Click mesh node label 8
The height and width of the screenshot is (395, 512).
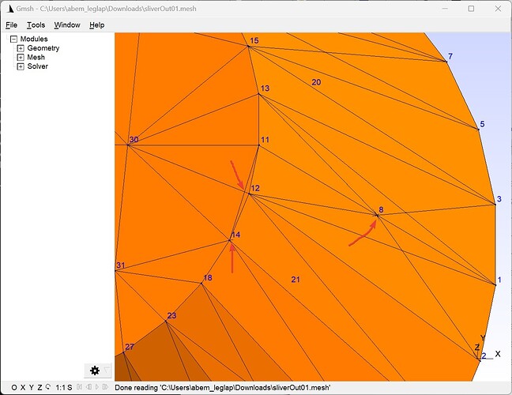(381, 209)
